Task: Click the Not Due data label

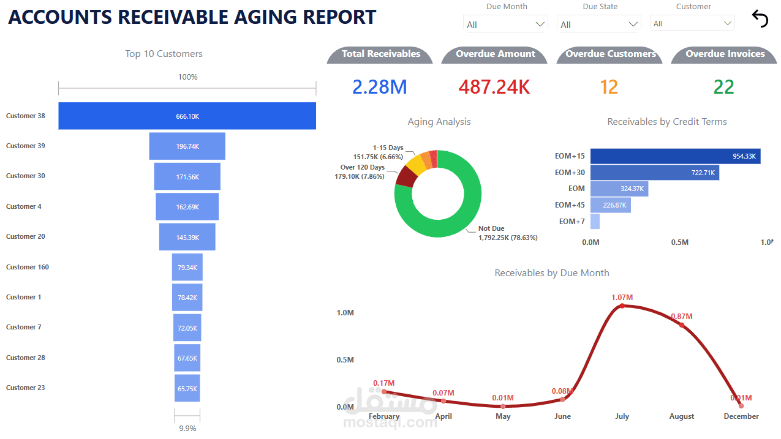Action: pos(508,233)
